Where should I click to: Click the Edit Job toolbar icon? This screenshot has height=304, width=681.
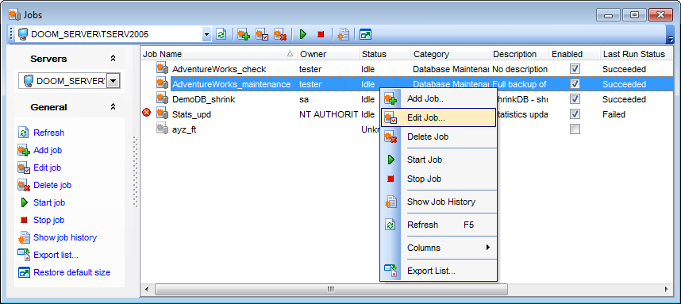click(262, 34)
